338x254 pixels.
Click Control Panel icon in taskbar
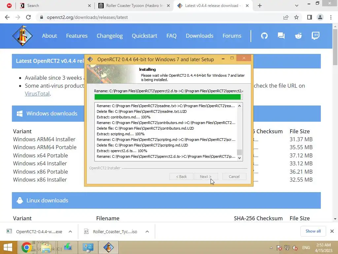point(88,247)
